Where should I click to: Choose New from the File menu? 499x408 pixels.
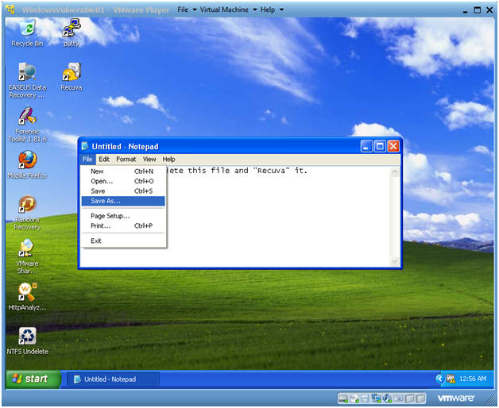click(x=123, y=171)
